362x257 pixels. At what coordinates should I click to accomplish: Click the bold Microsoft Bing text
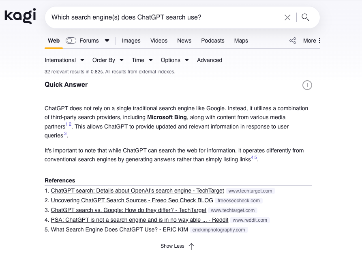pyautogui.click(x=167, y=117)
